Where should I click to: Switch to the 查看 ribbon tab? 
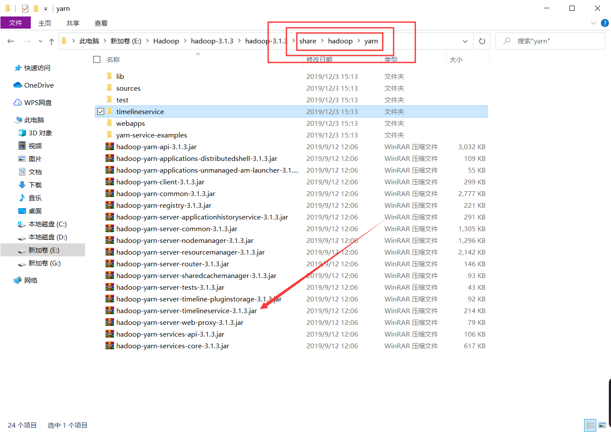(x=101, y=23)
